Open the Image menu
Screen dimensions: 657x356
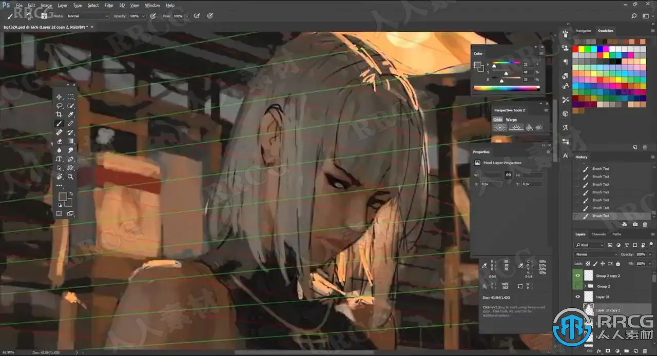click(46, 5)
